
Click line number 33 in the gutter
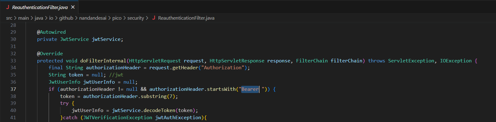point(13,61)
